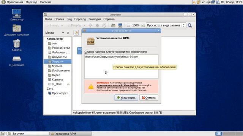Open the Вид menu
Image resolution: width=243 pixels, height=136 pixels.
pyautogui.click(x=69, y=19)
